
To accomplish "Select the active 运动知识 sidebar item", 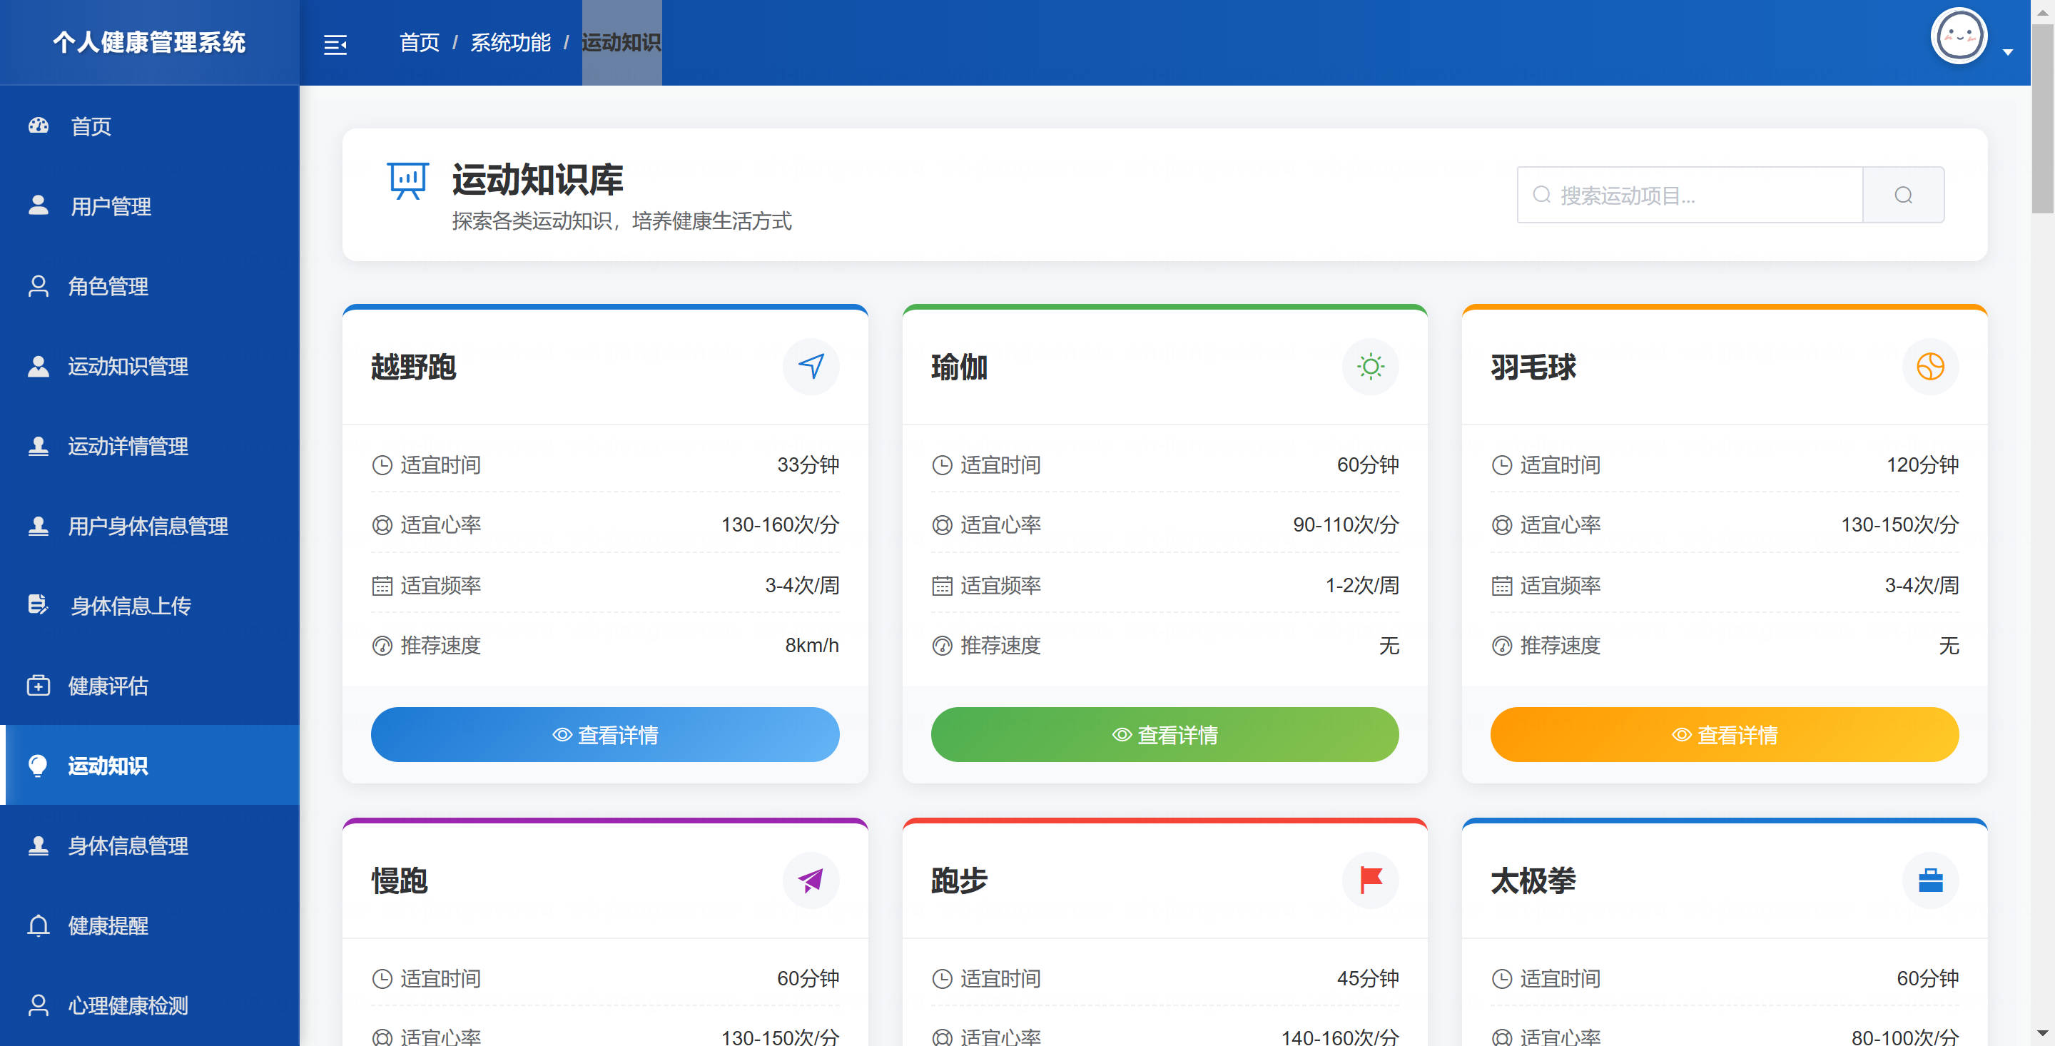I will coord(150,764).
